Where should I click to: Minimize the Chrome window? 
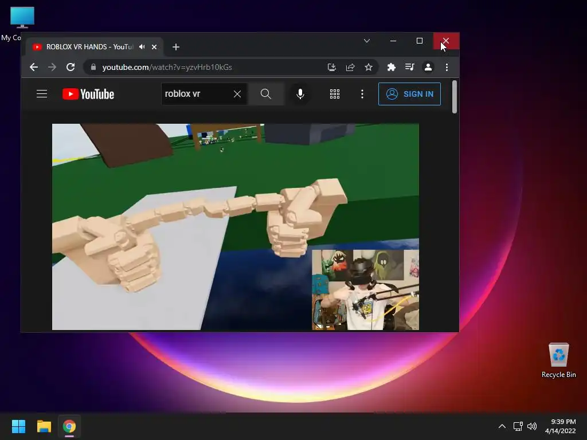click(393, 41)
